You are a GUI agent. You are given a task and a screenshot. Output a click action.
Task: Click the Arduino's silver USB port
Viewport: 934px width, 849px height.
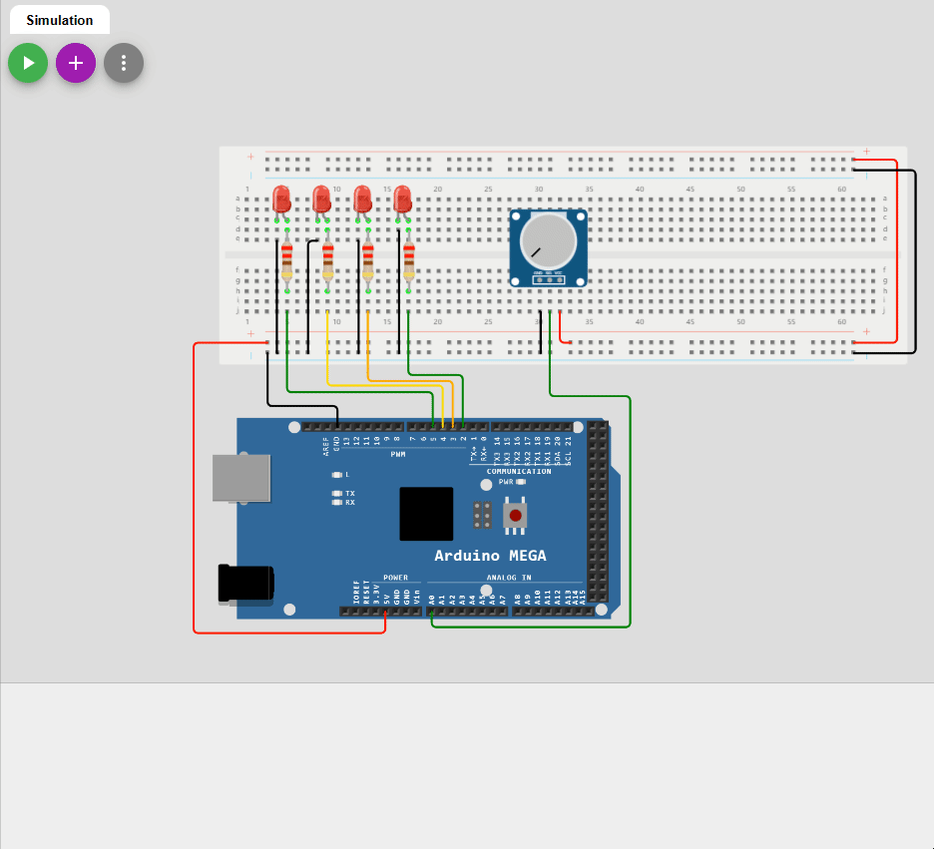(242, 478)
